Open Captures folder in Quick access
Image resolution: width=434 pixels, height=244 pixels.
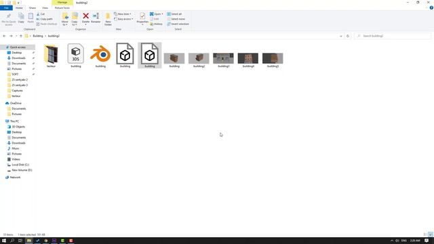pyautogui.click(x=17, y=91)
